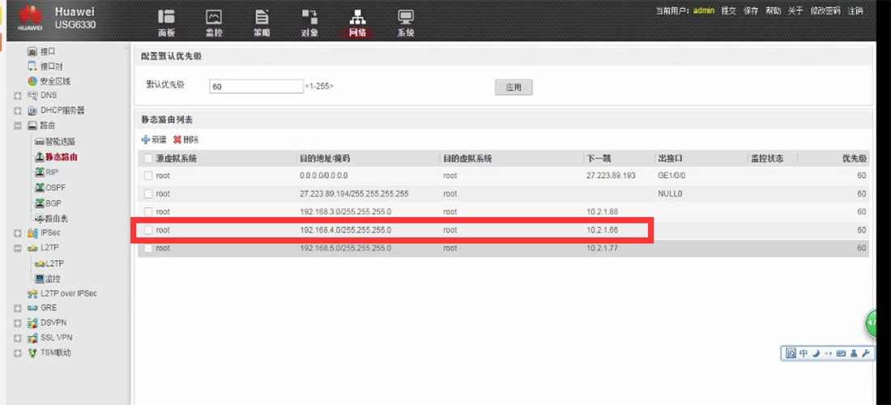Select the 网络 network tab
The height and width of the screenshot is (405, 891).
point(357,22)
